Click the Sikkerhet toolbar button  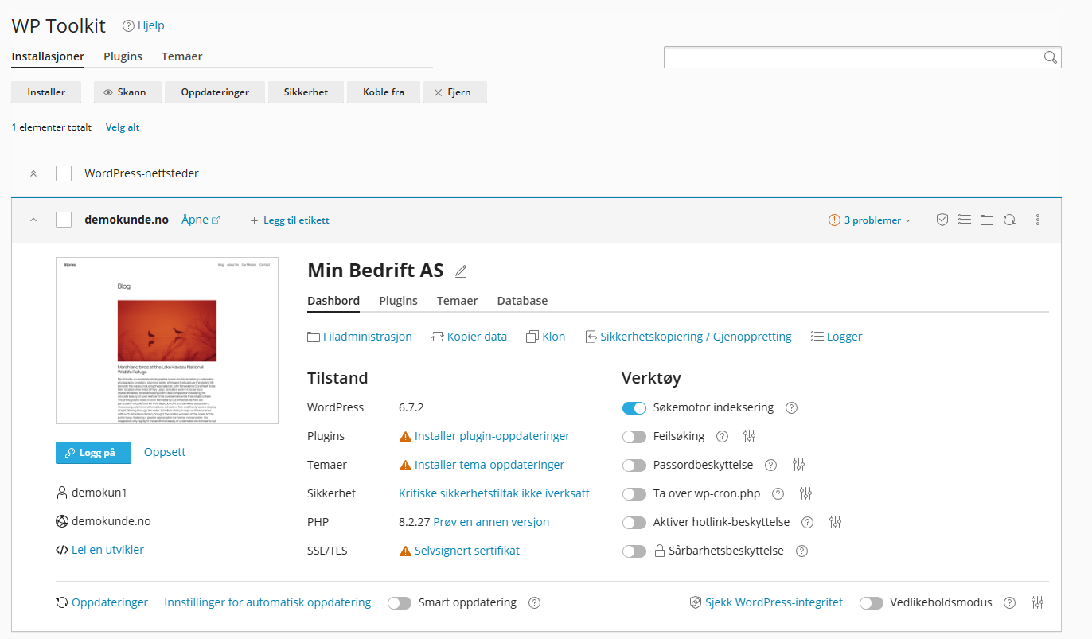[x=306, y=92]
